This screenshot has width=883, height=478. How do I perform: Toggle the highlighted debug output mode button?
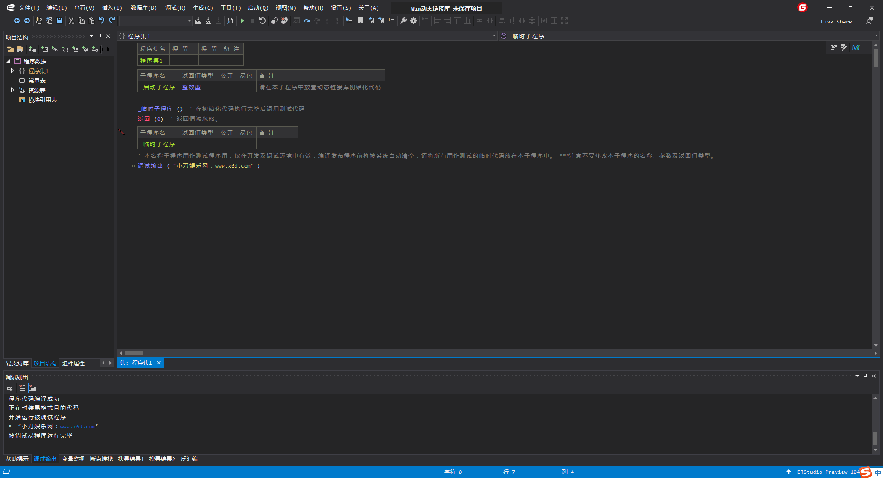(x=33, y=388)
